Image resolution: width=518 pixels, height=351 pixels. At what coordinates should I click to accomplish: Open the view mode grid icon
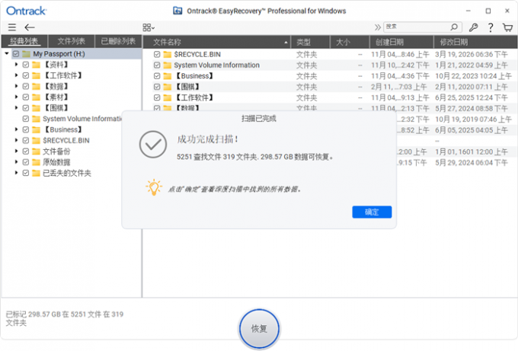(x=149, y=27)
